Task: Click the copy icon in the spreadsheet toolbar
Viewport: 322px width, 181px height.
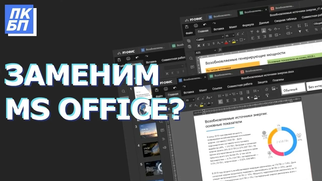Action: 189,41
